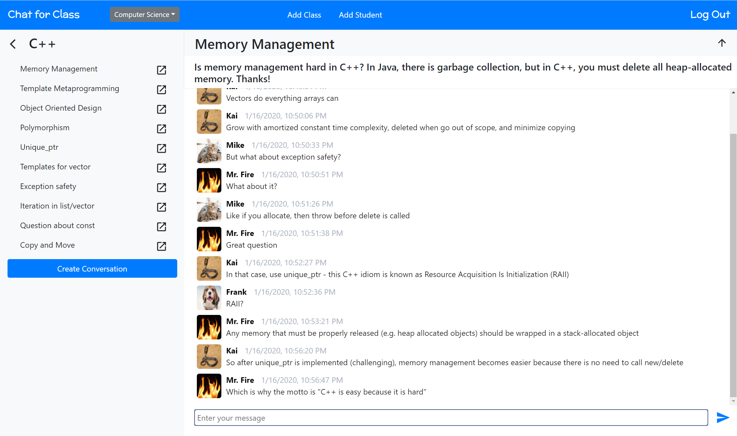Image resolution: width=737 pixels, height=436 pixels.
Task: Click "Like if you allocate" message from Mike
Action: 318,216
